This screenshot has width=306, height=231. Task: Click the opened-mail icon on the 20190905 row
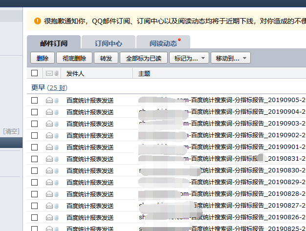click(x=49, y=101)
